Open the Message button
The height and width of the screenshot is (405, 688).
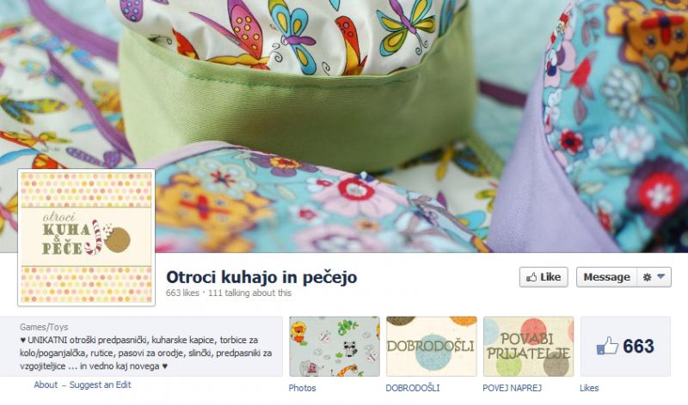[x=606, y=277]
